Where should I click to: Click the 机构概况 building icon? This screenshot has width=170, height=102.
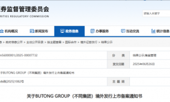[2, 31]
